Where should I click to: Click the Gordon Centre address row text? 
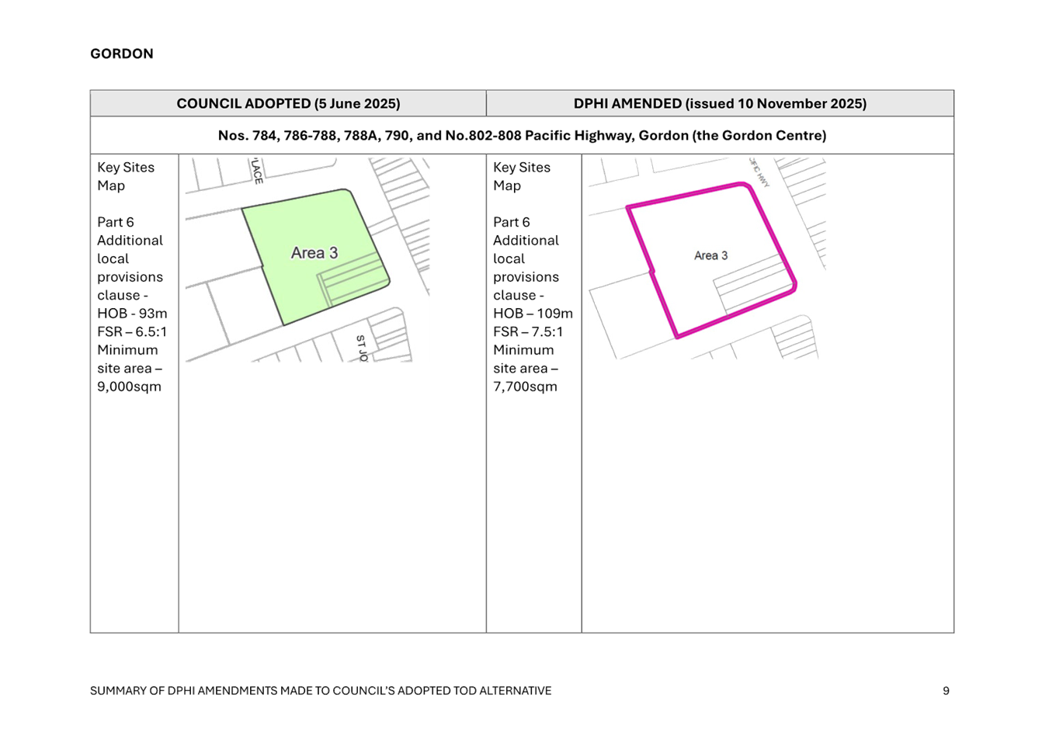[522, 136]
